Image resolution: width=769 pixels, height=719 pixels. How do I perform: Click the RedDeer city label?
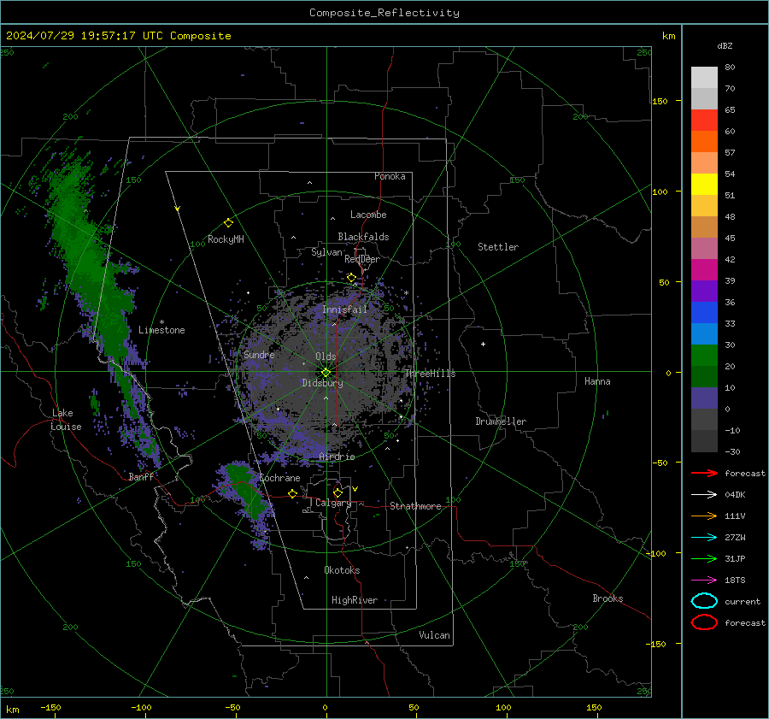pos(362,259)
